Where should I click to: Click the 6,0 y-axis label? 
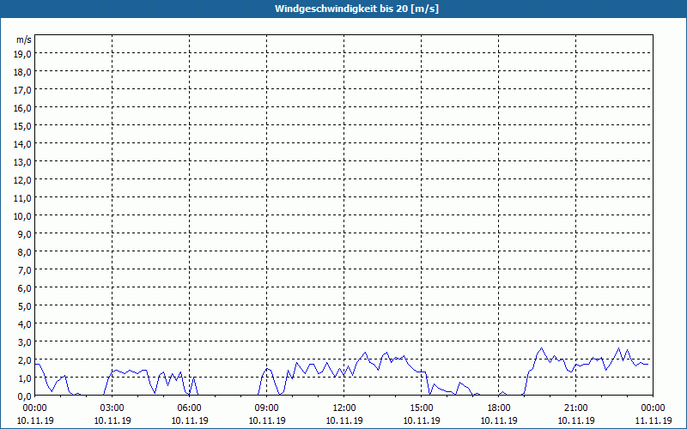(24, 288)
